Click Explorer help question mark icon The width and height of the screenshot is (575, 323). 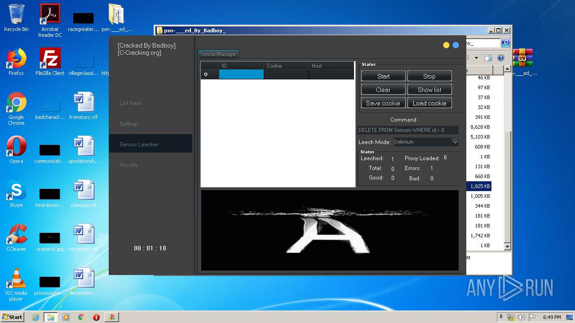coord(501,58)
